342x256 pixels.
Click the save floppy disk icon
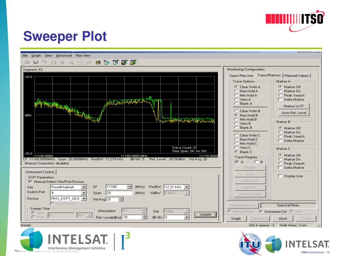click(x=36, y=62)
